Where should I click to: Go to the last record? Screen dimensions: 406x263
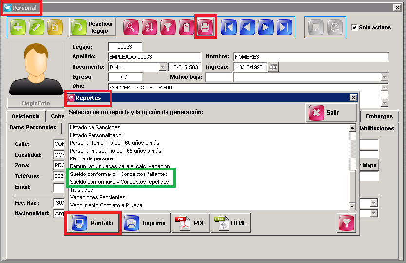coord(284,27)
